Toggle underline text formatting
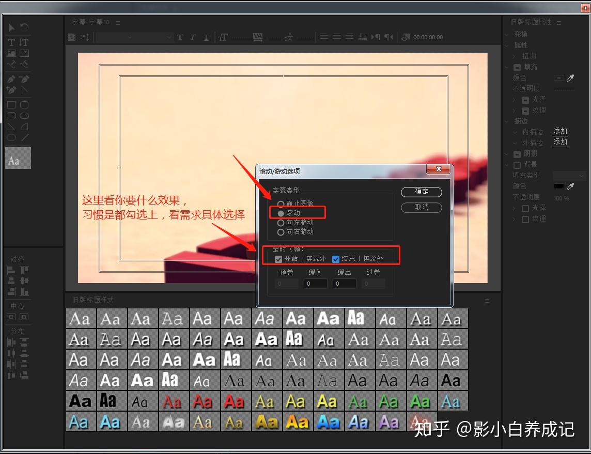Screen dimensions: 591x454 [x=206, y=37]
